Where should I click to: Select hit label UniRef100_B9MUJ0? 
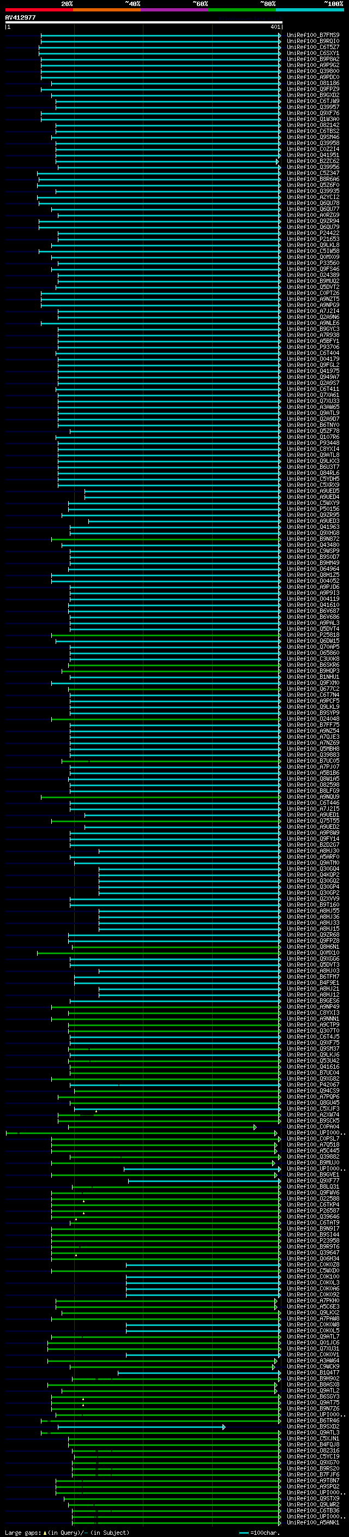(x=312, y=1163)
